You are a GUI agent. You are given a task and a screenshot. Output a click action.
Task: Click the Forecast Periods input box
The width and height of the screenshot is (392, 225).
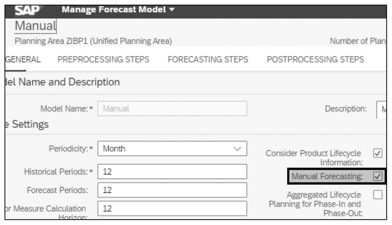[172, 190]
